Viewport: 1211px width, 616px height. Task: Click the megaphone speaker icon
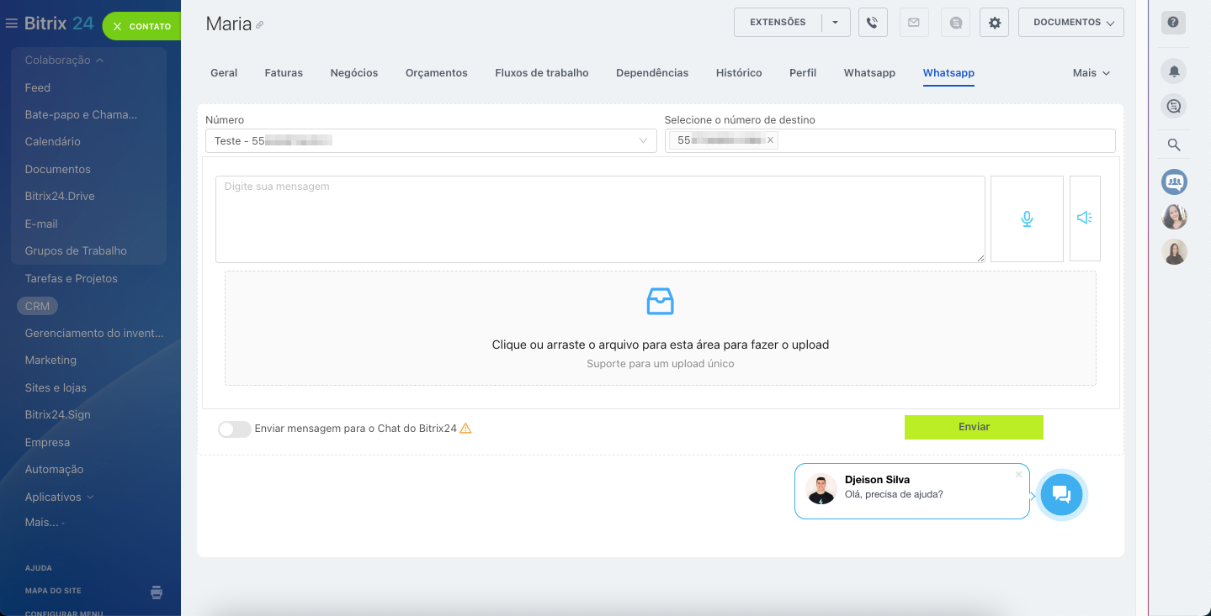pos(1084,218)
